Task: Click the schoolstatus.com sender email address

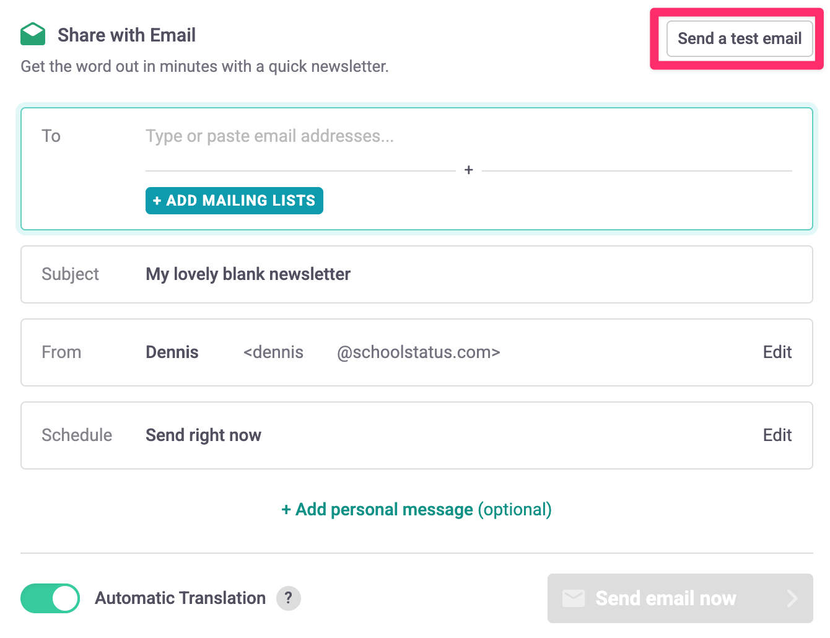Action: tap(418, 352)
